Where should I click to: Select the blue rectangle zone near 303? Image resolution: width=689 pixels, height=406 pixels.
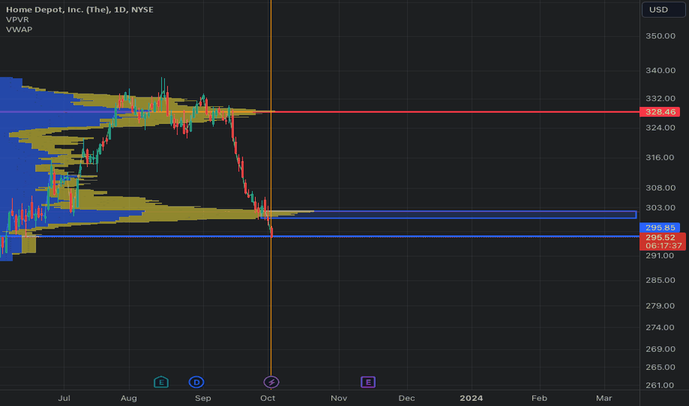(448, 215)
